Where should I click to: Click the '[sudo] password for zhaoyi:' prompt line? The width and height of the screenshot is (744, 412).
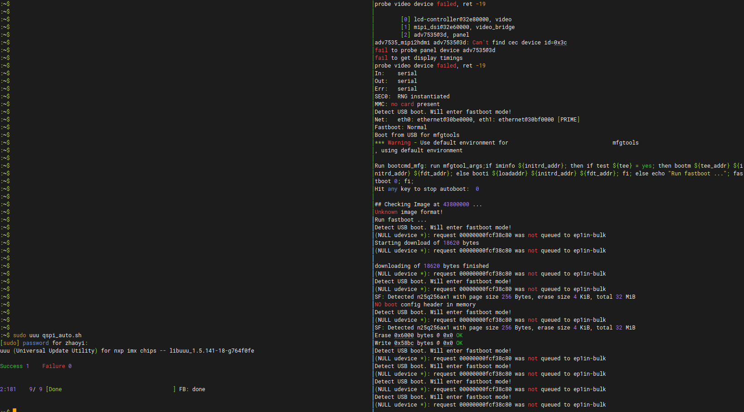tap(44, 343)
